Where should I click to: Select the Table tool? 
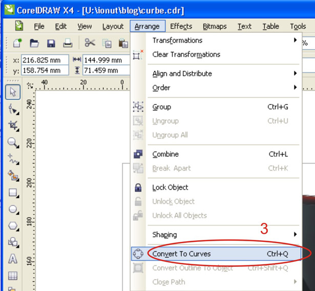(x=13, y=276)
